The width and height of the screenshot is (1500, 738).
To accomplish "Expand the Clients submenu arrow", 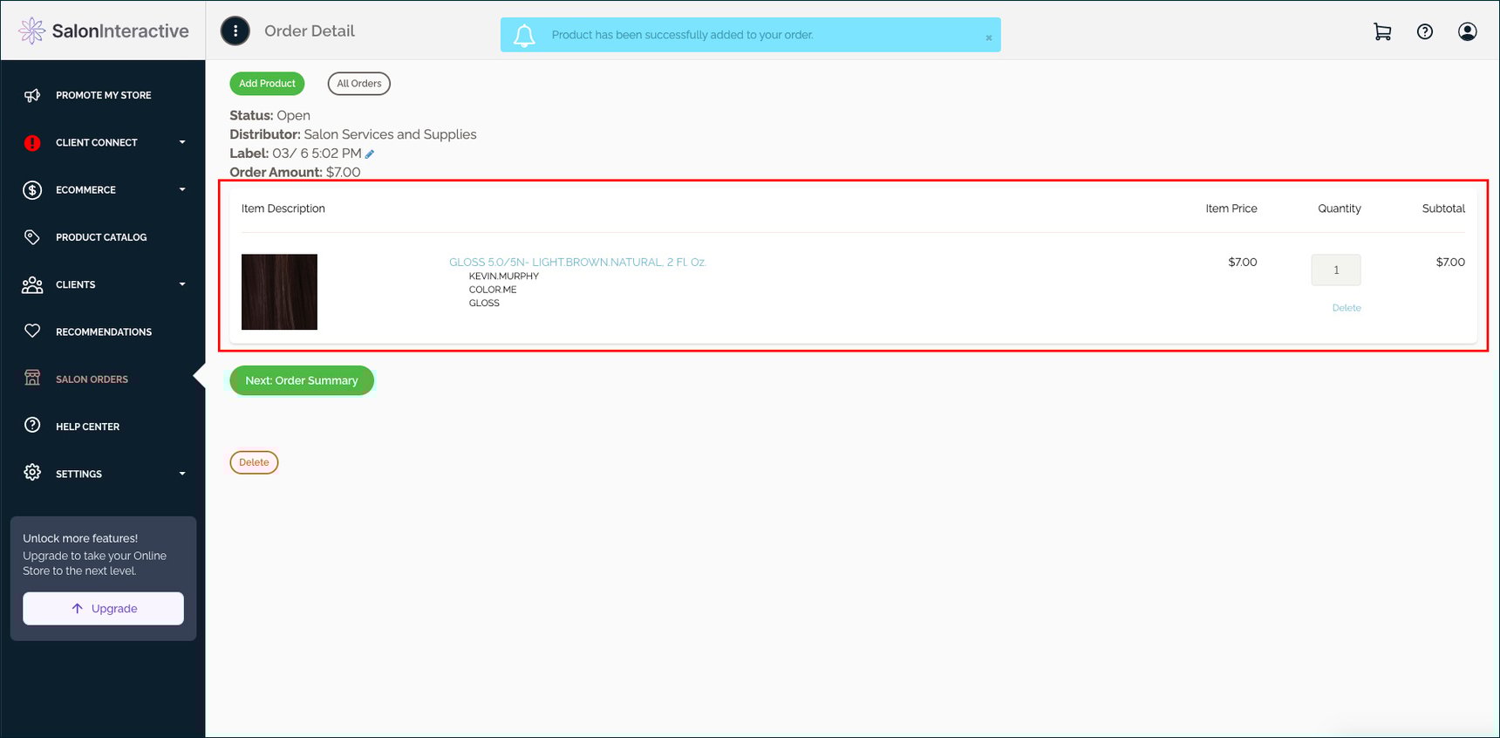I will tap(182, 284).
